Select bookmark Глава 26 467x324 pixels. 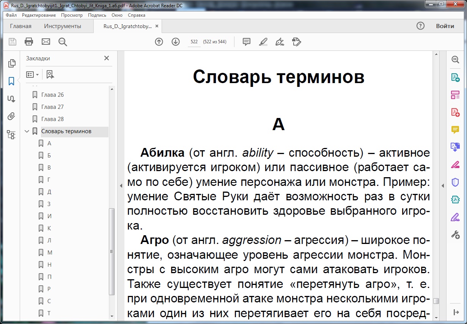tap(52, 95)
